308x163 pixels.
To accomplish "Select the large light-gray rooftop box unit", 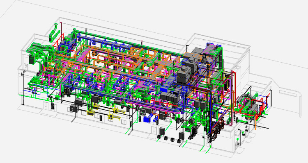I will pyautogui.click(x=198, y=51).
